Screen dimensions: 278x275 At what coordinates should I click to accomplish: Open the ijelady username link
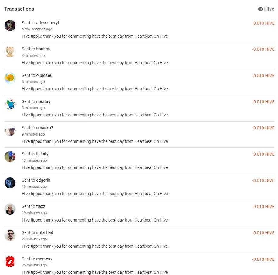(x=42, y=154)
